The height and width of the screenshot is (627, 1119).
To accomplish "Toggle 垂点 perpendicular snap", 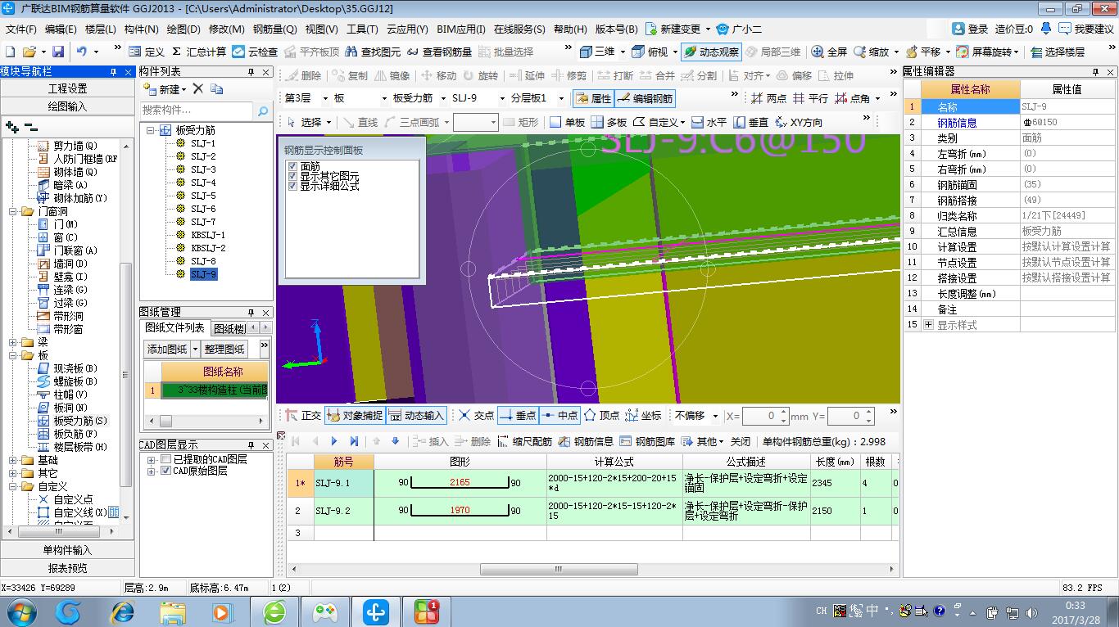I will click(x=518, y=416).
